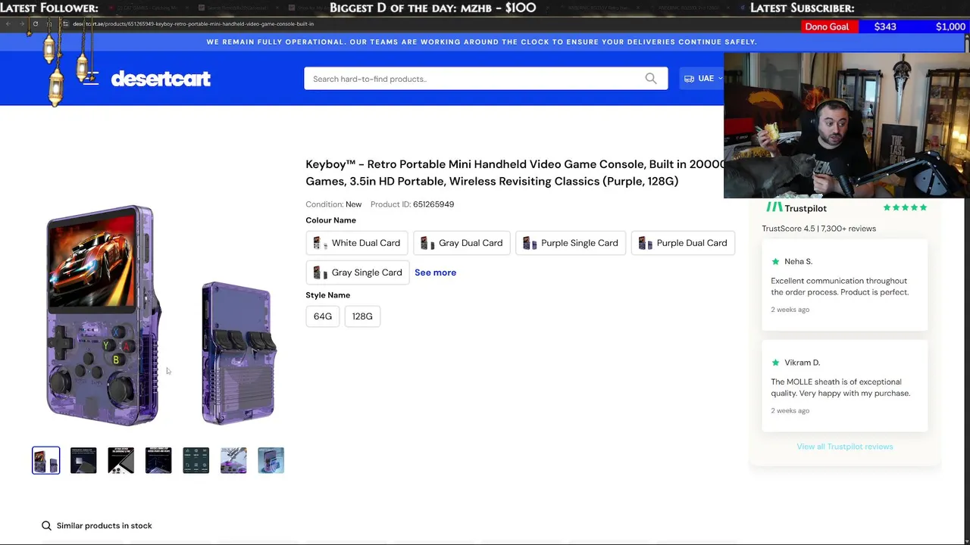Click the Purple Single Card swatch image
Viewport: 970px width, 545px height.
(x=530, y=243)
